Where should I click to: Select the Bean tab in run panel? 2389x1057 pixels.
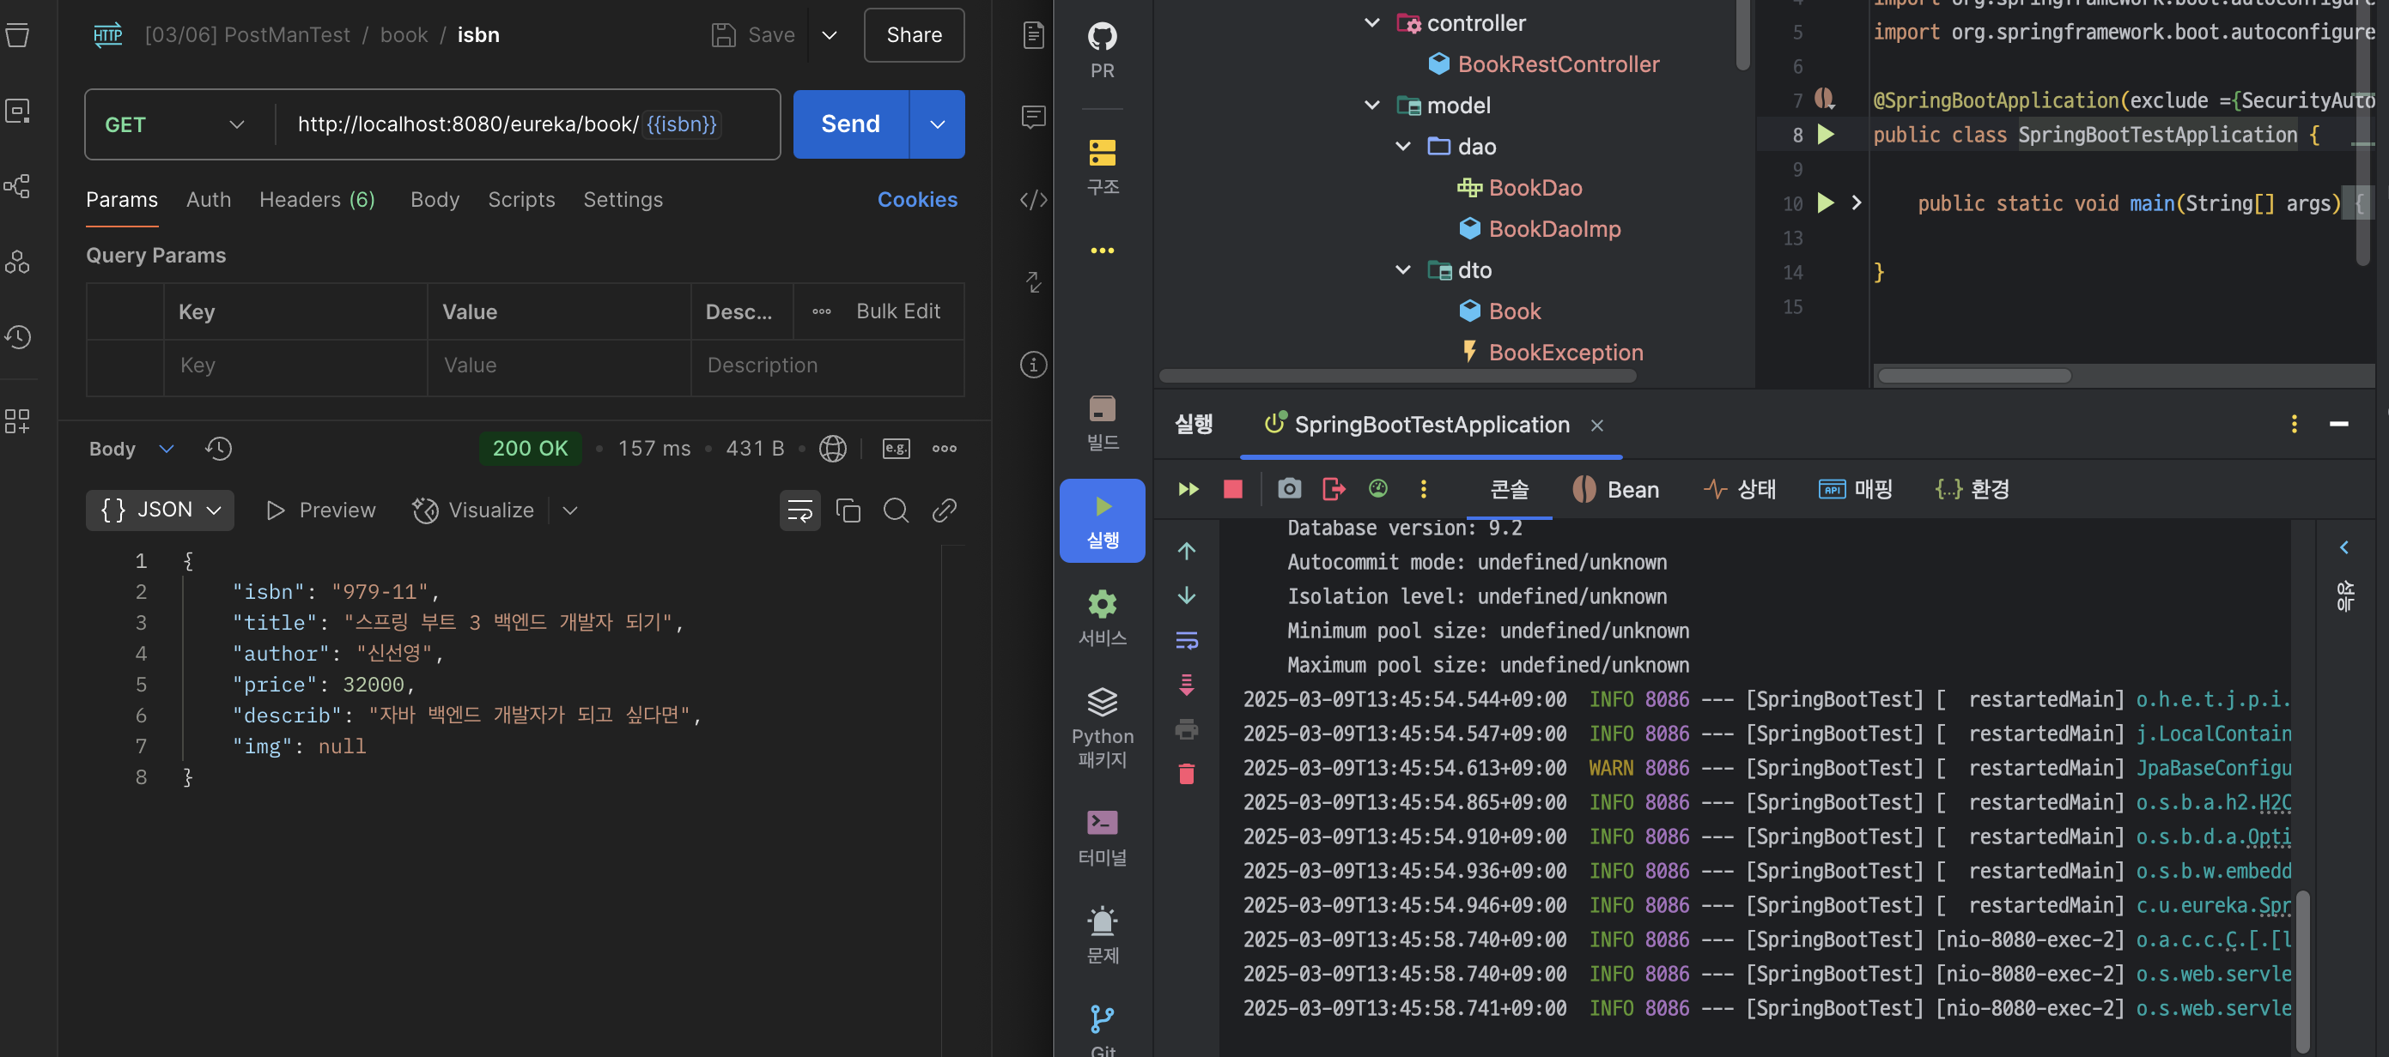point(1616,489)
